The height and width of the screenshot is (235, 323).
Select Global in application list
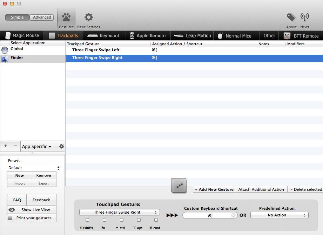tap(33, 50)
